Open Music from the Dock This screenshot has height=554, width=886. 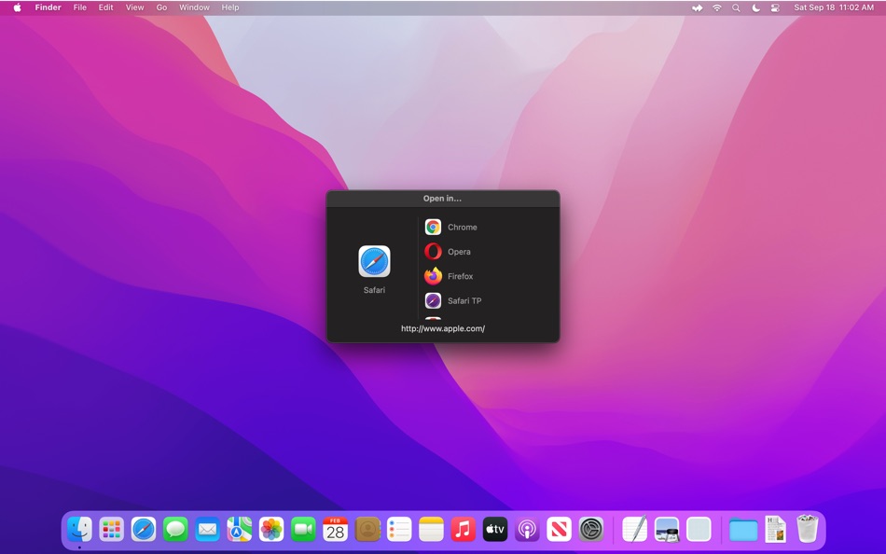click(x=464, y=530)
